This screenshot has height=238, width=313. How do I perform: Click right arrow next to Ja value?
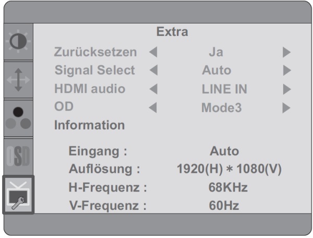point(286,52)
